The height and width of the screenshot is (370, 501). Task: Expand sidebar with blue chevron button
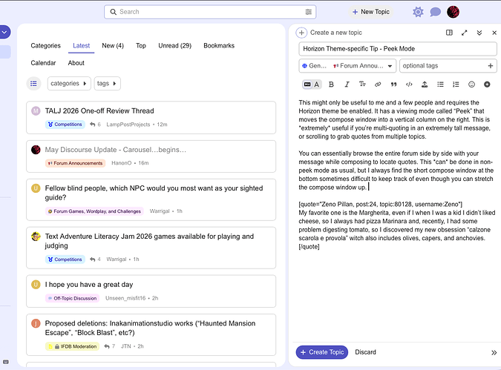pos(4,32)
